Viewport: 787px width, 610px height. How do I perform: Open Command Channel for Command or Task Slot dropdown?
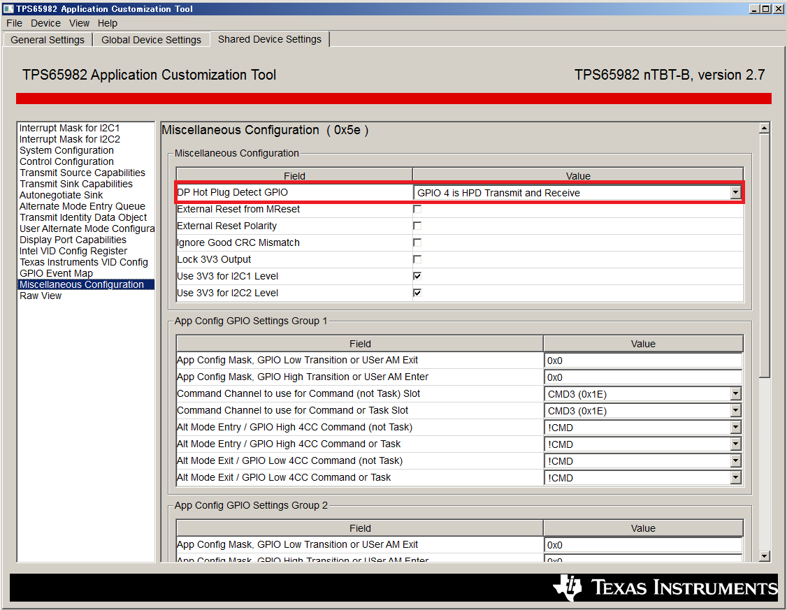pyautogui.click(x=735, y=410)
